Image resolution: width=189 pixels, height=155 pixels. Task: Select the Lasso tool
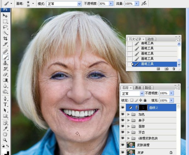click(x=5, y=27)
